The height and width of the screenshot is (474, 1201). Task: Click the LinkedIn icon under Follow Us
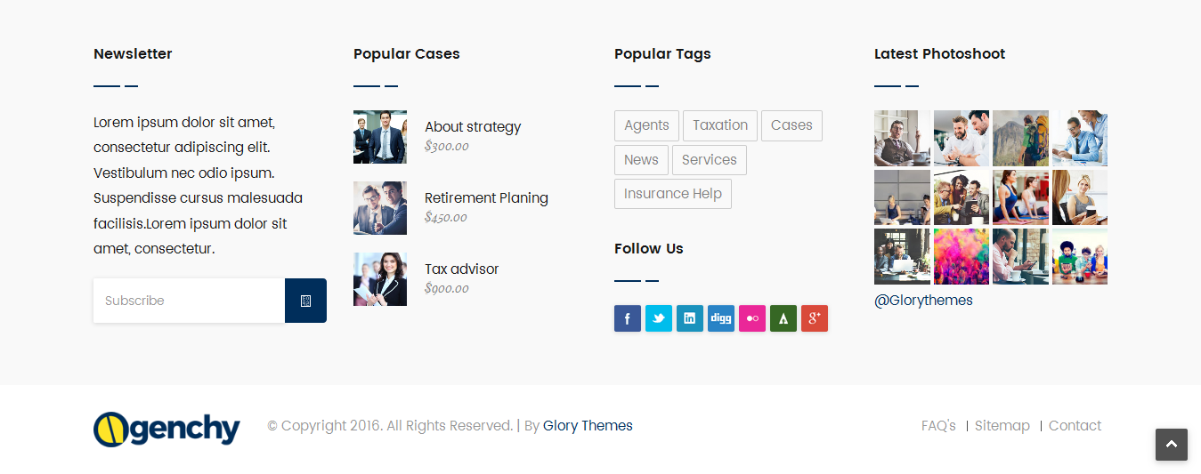(x=690, y=318)
